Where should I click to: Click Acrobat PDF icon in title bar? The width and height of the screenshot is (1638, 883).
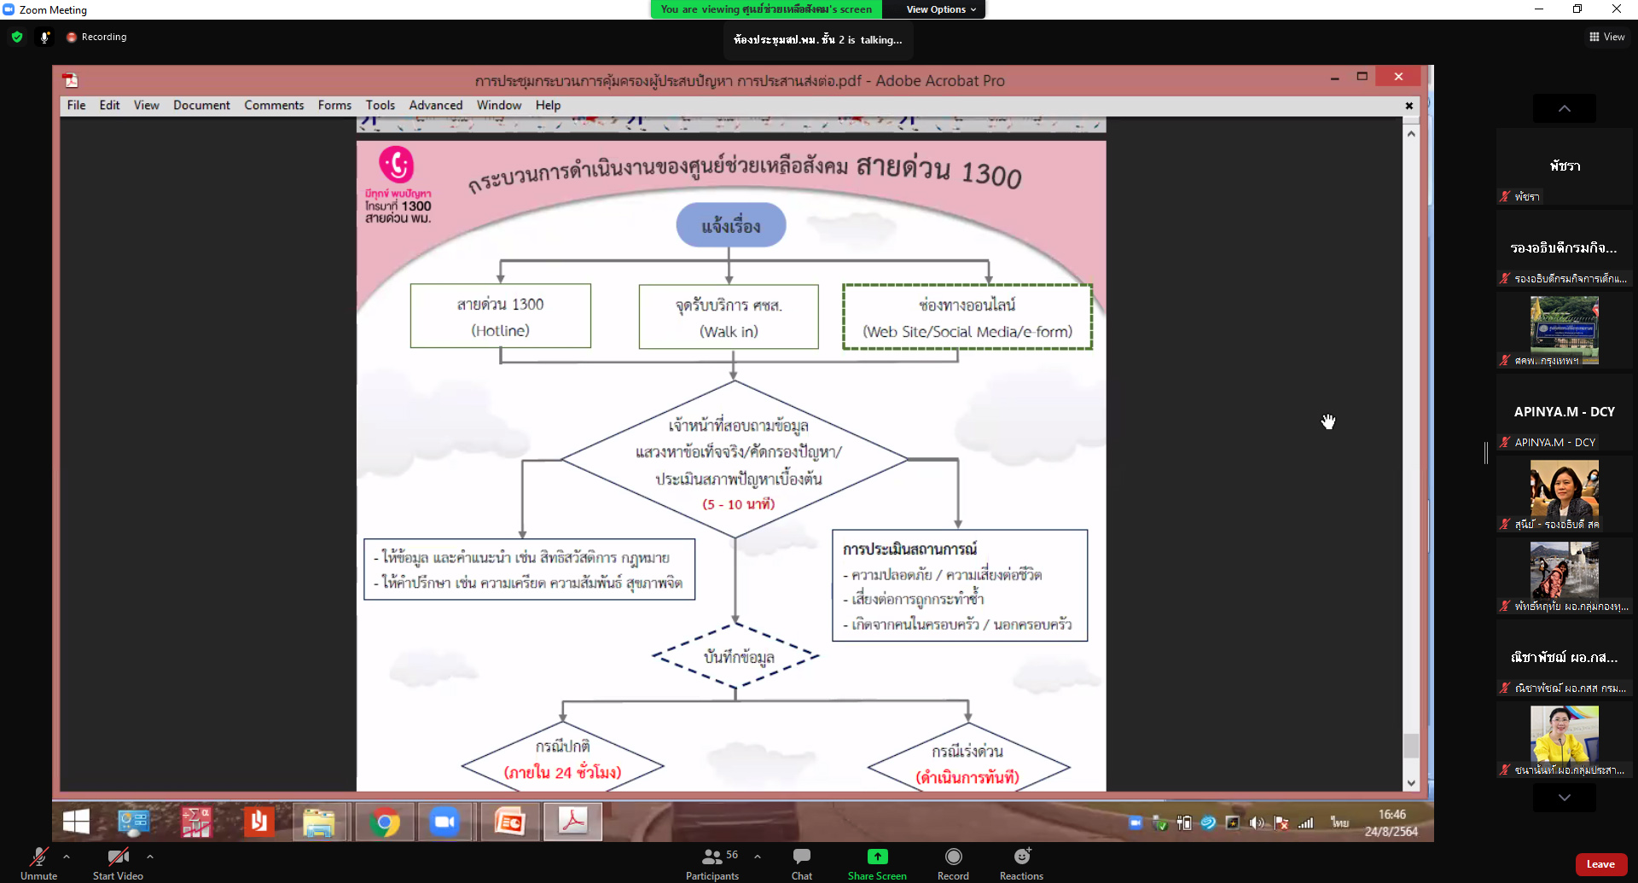tap(70, 80)
